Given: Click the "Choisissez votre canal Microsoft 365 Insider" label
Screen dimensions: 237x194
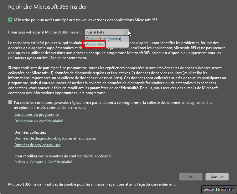Looking at the screenshot, I should [45, 32].
